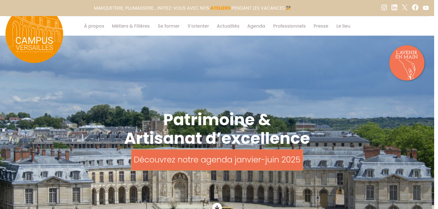Open the X (Twitter) icon

click(x=405, y=7)
